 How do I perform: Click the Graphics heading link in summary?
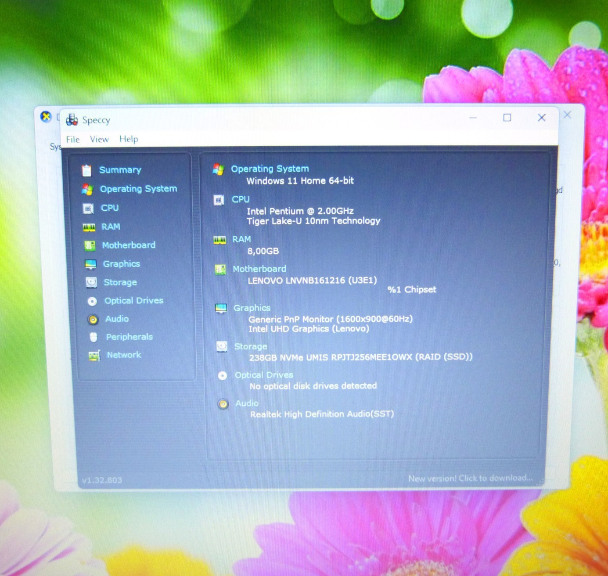click(x=252, y=308)
